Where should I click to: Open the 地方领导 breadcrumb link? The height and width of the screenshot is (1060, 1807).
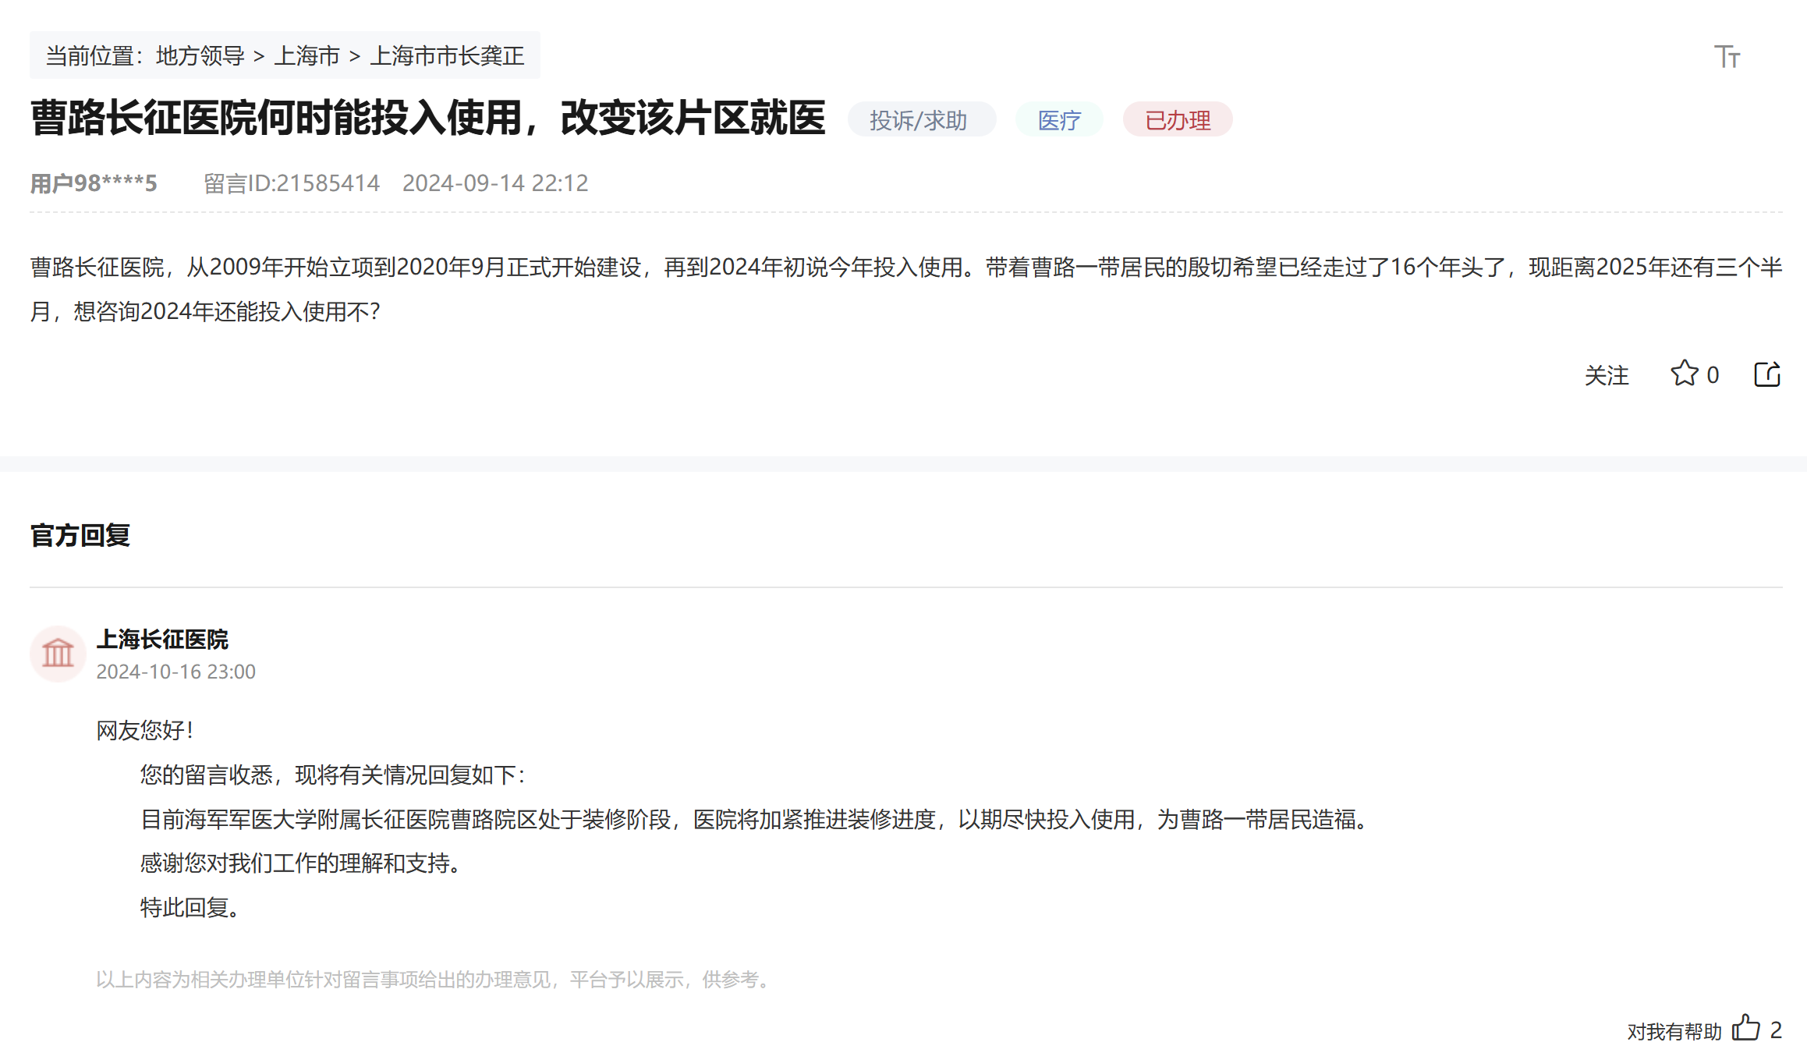(x=199, y=55)
